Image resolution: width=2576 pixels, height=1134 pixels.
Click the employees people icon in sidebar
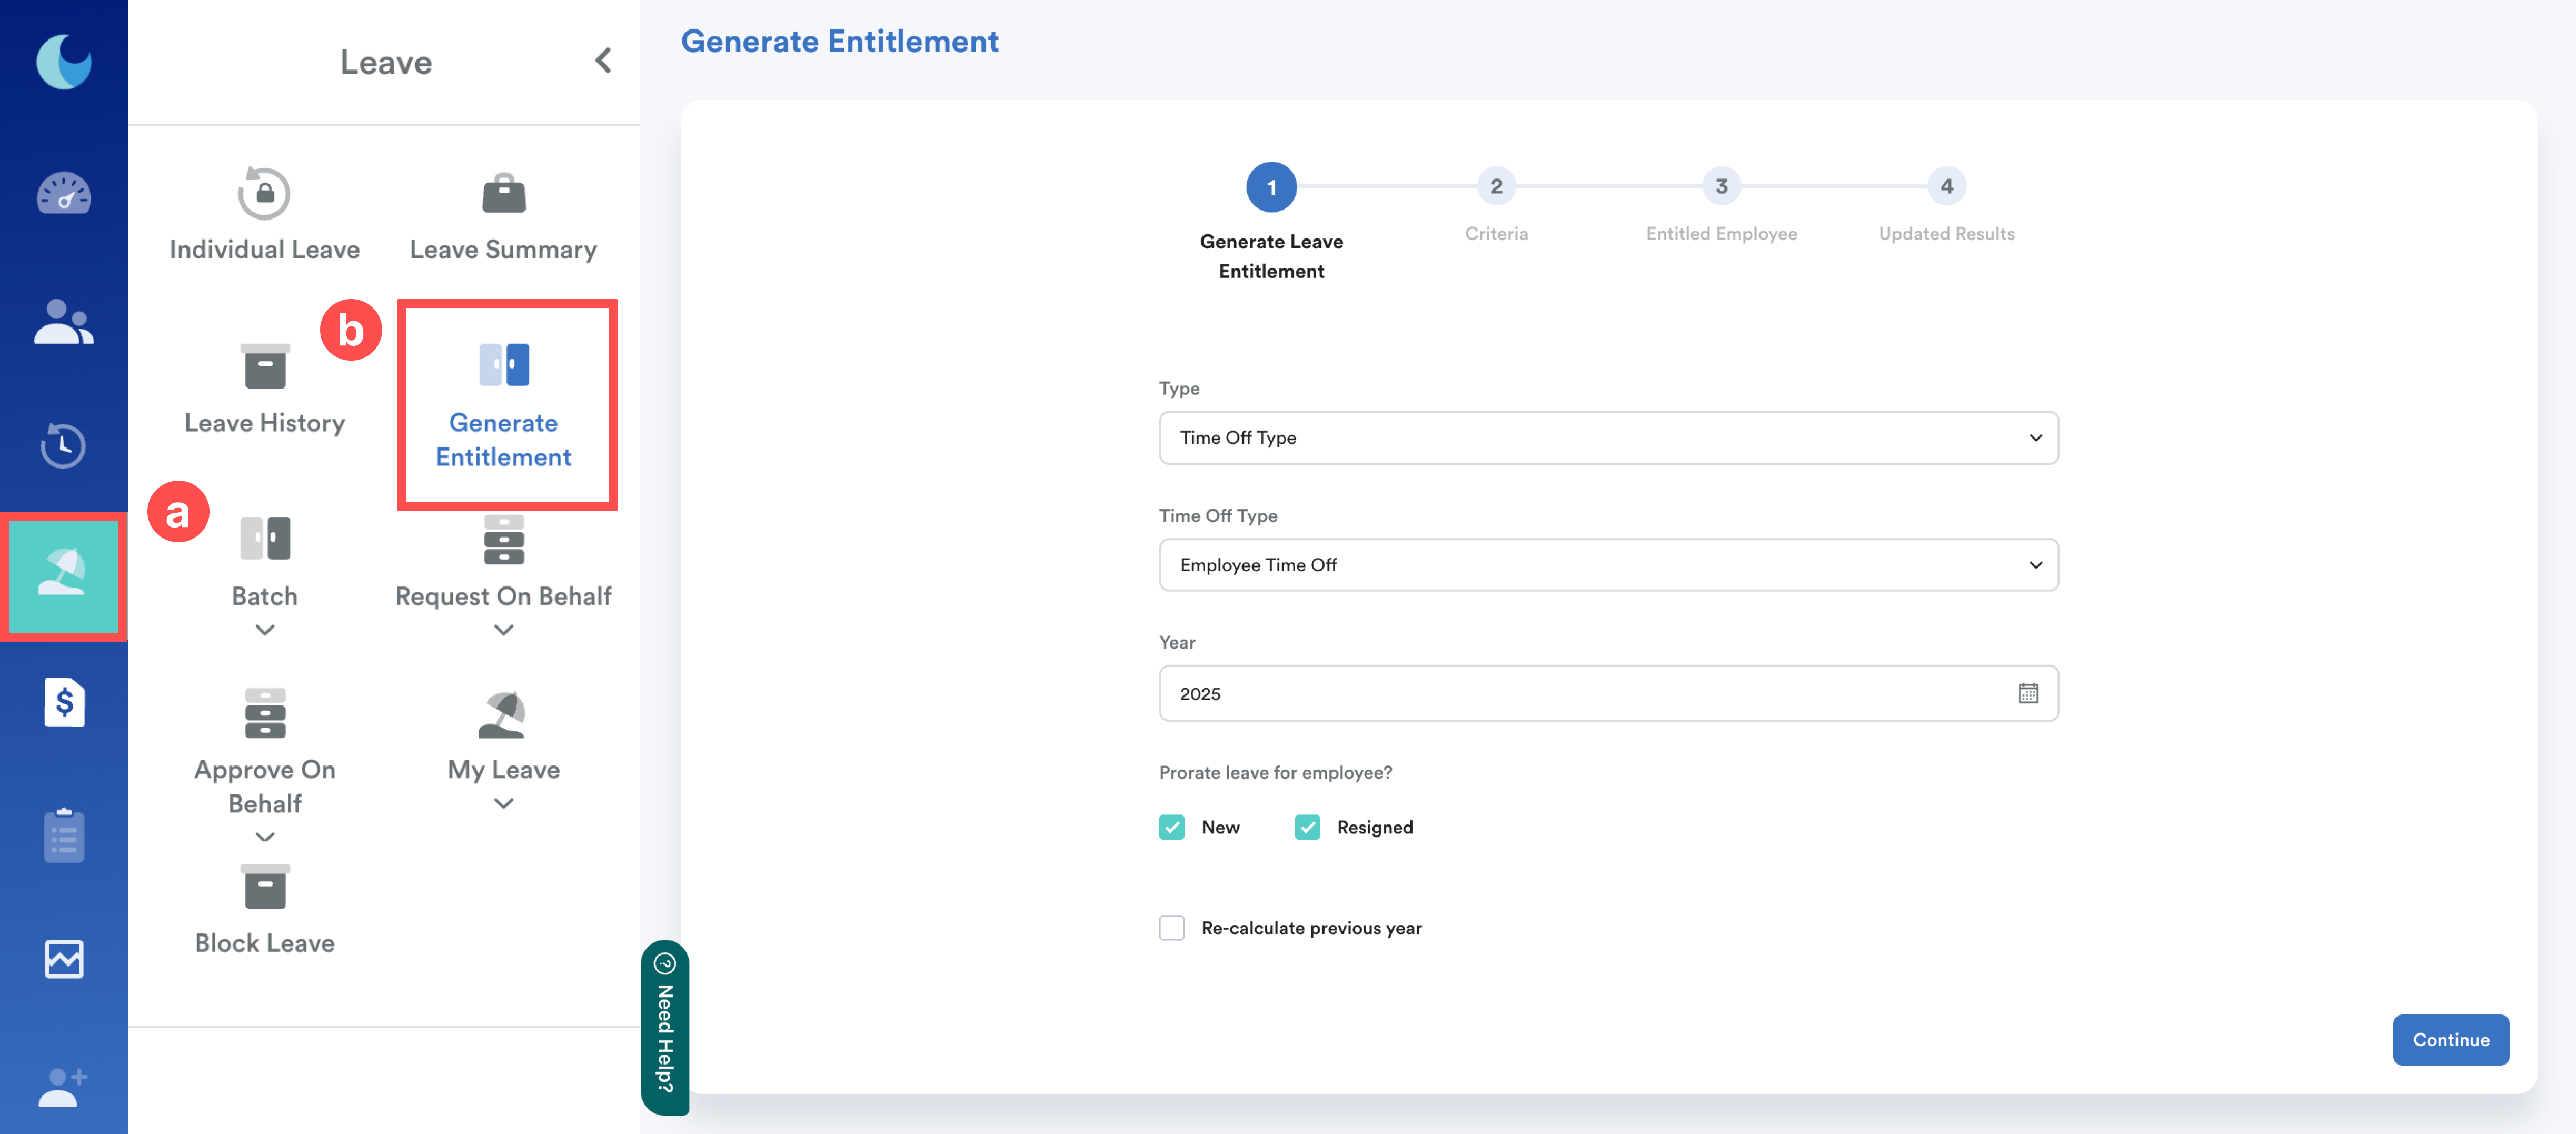coord(63,322)
